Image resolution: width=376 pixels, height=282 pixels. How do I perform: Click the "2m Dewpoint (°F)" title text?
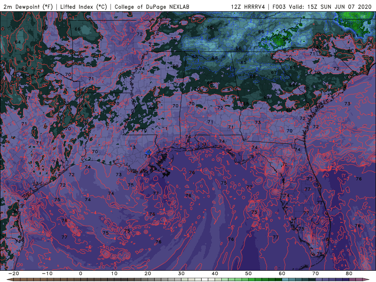(x=28, y=7)
